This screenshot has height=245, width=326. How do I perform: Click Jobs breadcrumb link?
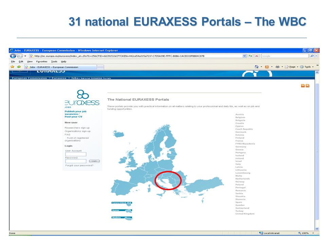(x=74, y=78)
